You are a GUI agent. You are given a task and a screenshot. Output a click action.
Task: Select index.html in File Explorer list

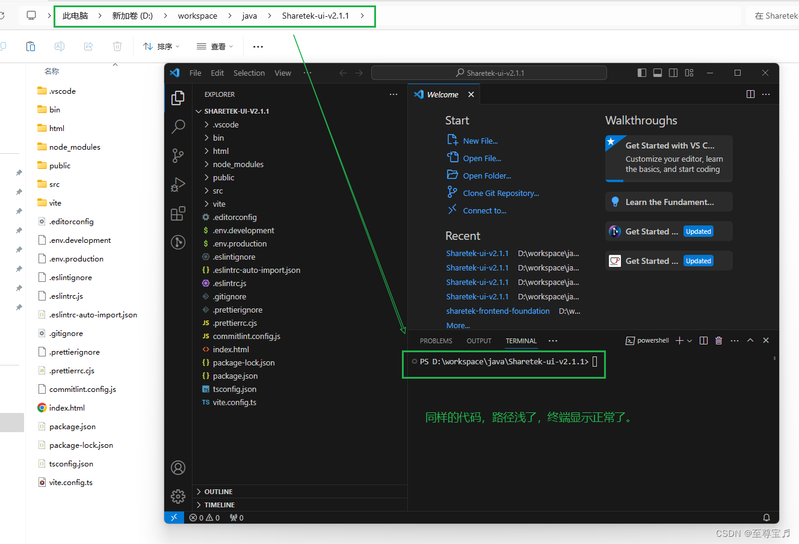[x=67, y=408]
